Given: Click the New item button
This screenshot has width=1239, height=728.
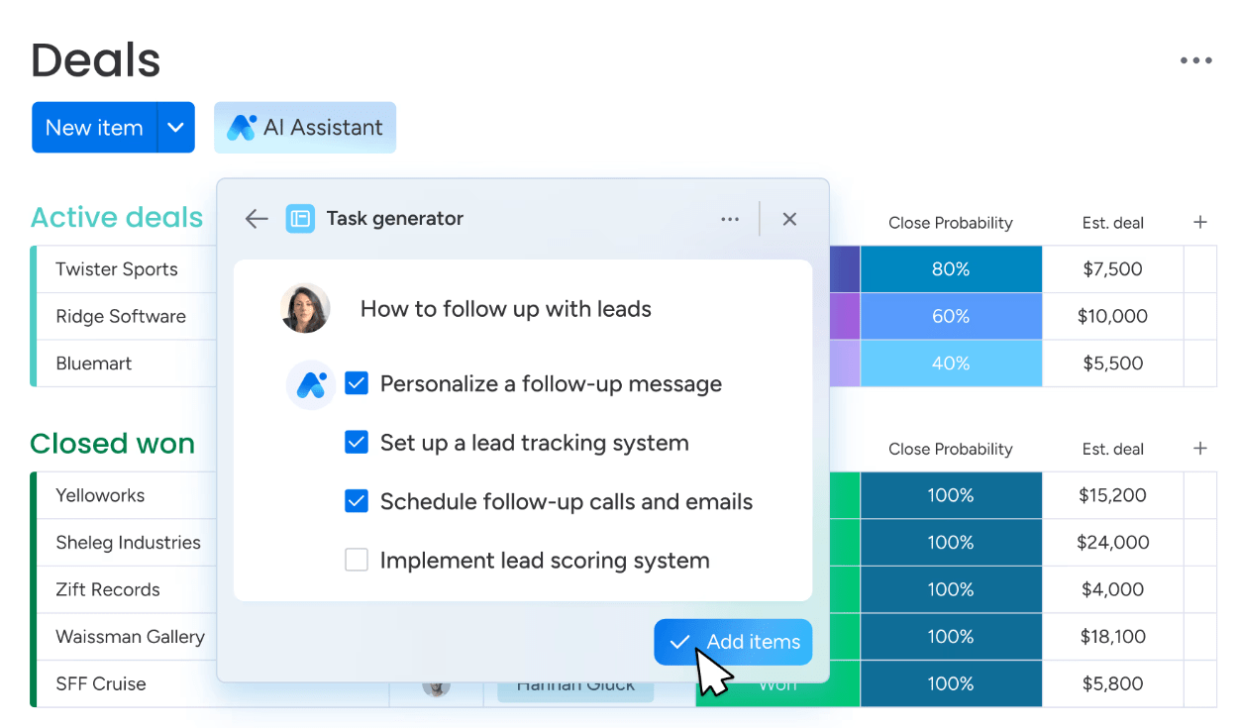Looking at the screenshot, I should (x=94, y=128).
